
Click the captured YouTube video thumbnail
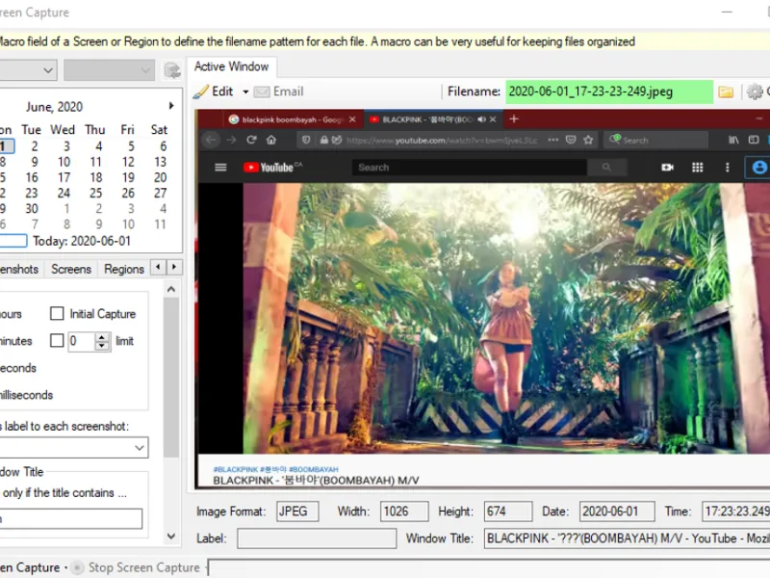(x=506, y=318)
